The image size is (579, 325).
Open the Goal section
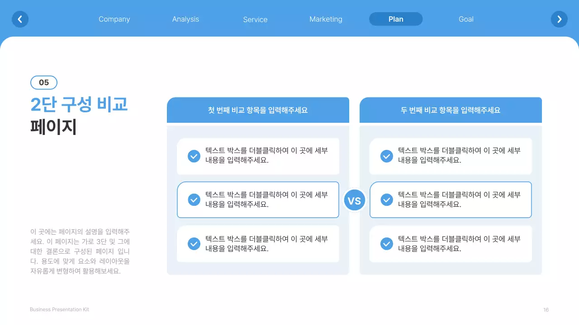coord(466,19)
